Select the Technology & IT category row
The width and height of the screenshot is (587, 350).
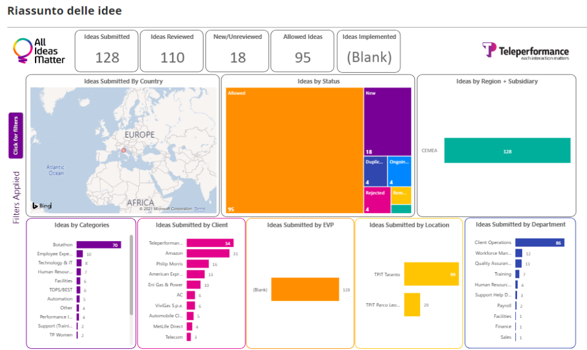[x=62, y=263]
